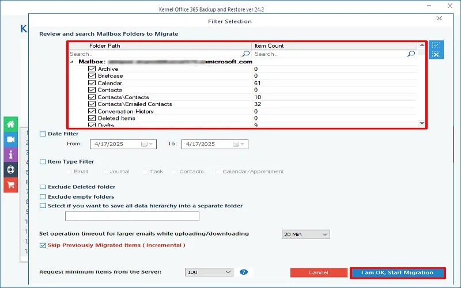
Task: Click the separate folder name text box
Action: point(132,216)
